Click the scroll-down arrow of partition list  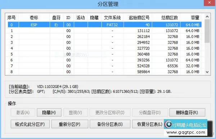(207, 72)
